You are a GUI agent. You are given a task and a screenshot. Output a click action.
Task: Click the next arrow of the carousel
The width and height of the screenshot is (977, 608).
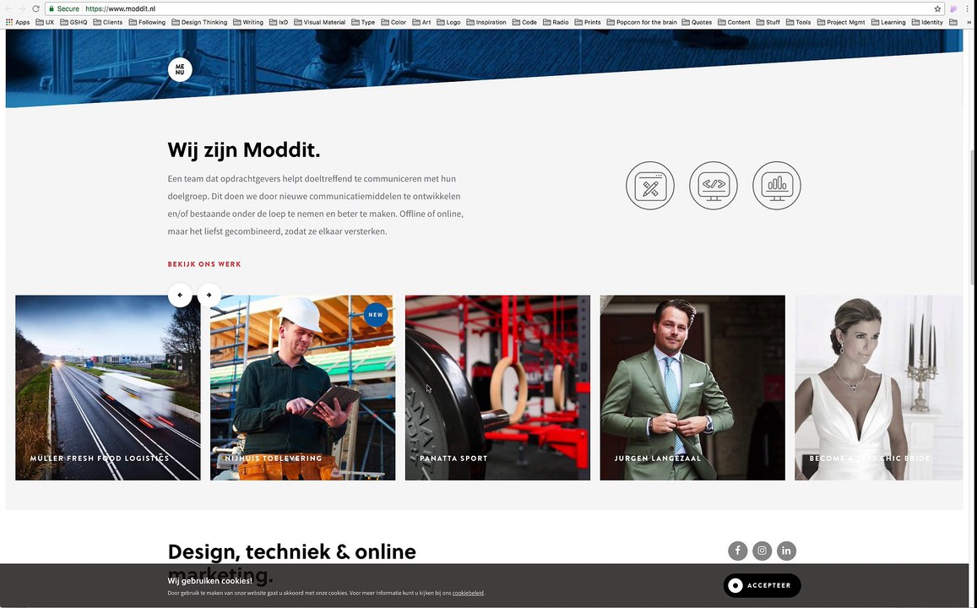tap(209, 295)
